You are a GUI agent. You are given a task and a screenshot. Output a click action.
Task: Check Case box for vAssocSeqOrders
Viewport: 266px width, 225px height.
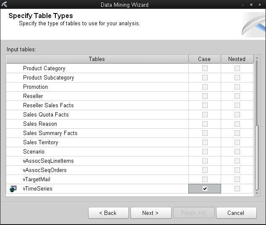[205, 170]
